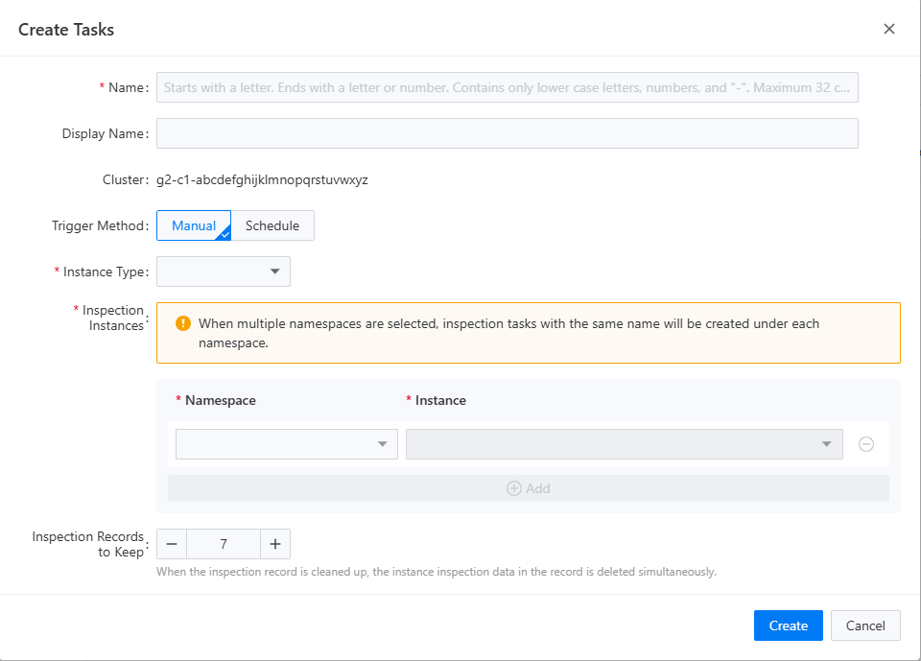This screenshot has width=921, height=661.
Task: Switch trigger method to Schedule
Action: point(272,225)
